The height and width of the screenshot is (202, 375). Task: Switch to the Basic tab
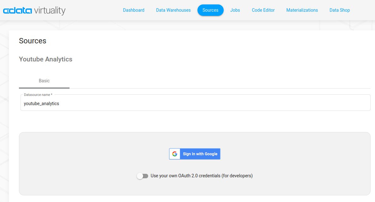point(44,81)
